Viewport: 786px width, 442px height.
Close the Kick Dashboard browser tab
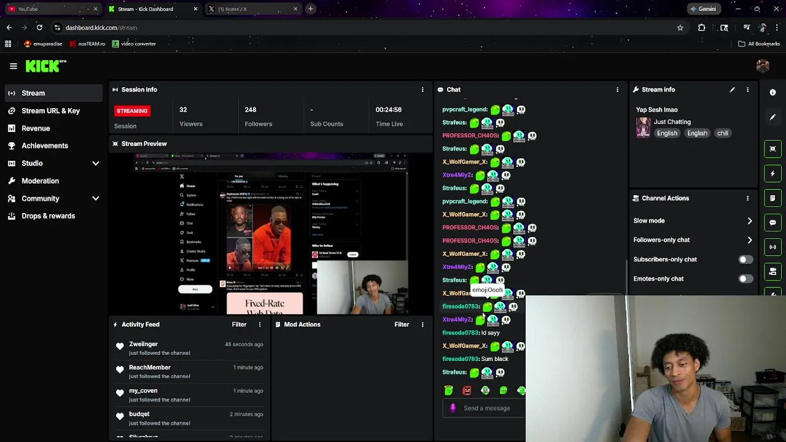(195, 9)
